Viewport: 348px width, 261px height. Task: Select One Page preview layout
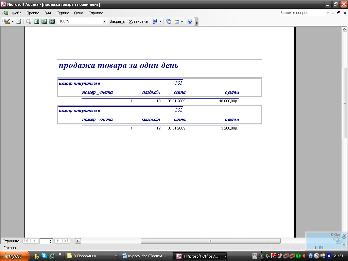[36, 21]
